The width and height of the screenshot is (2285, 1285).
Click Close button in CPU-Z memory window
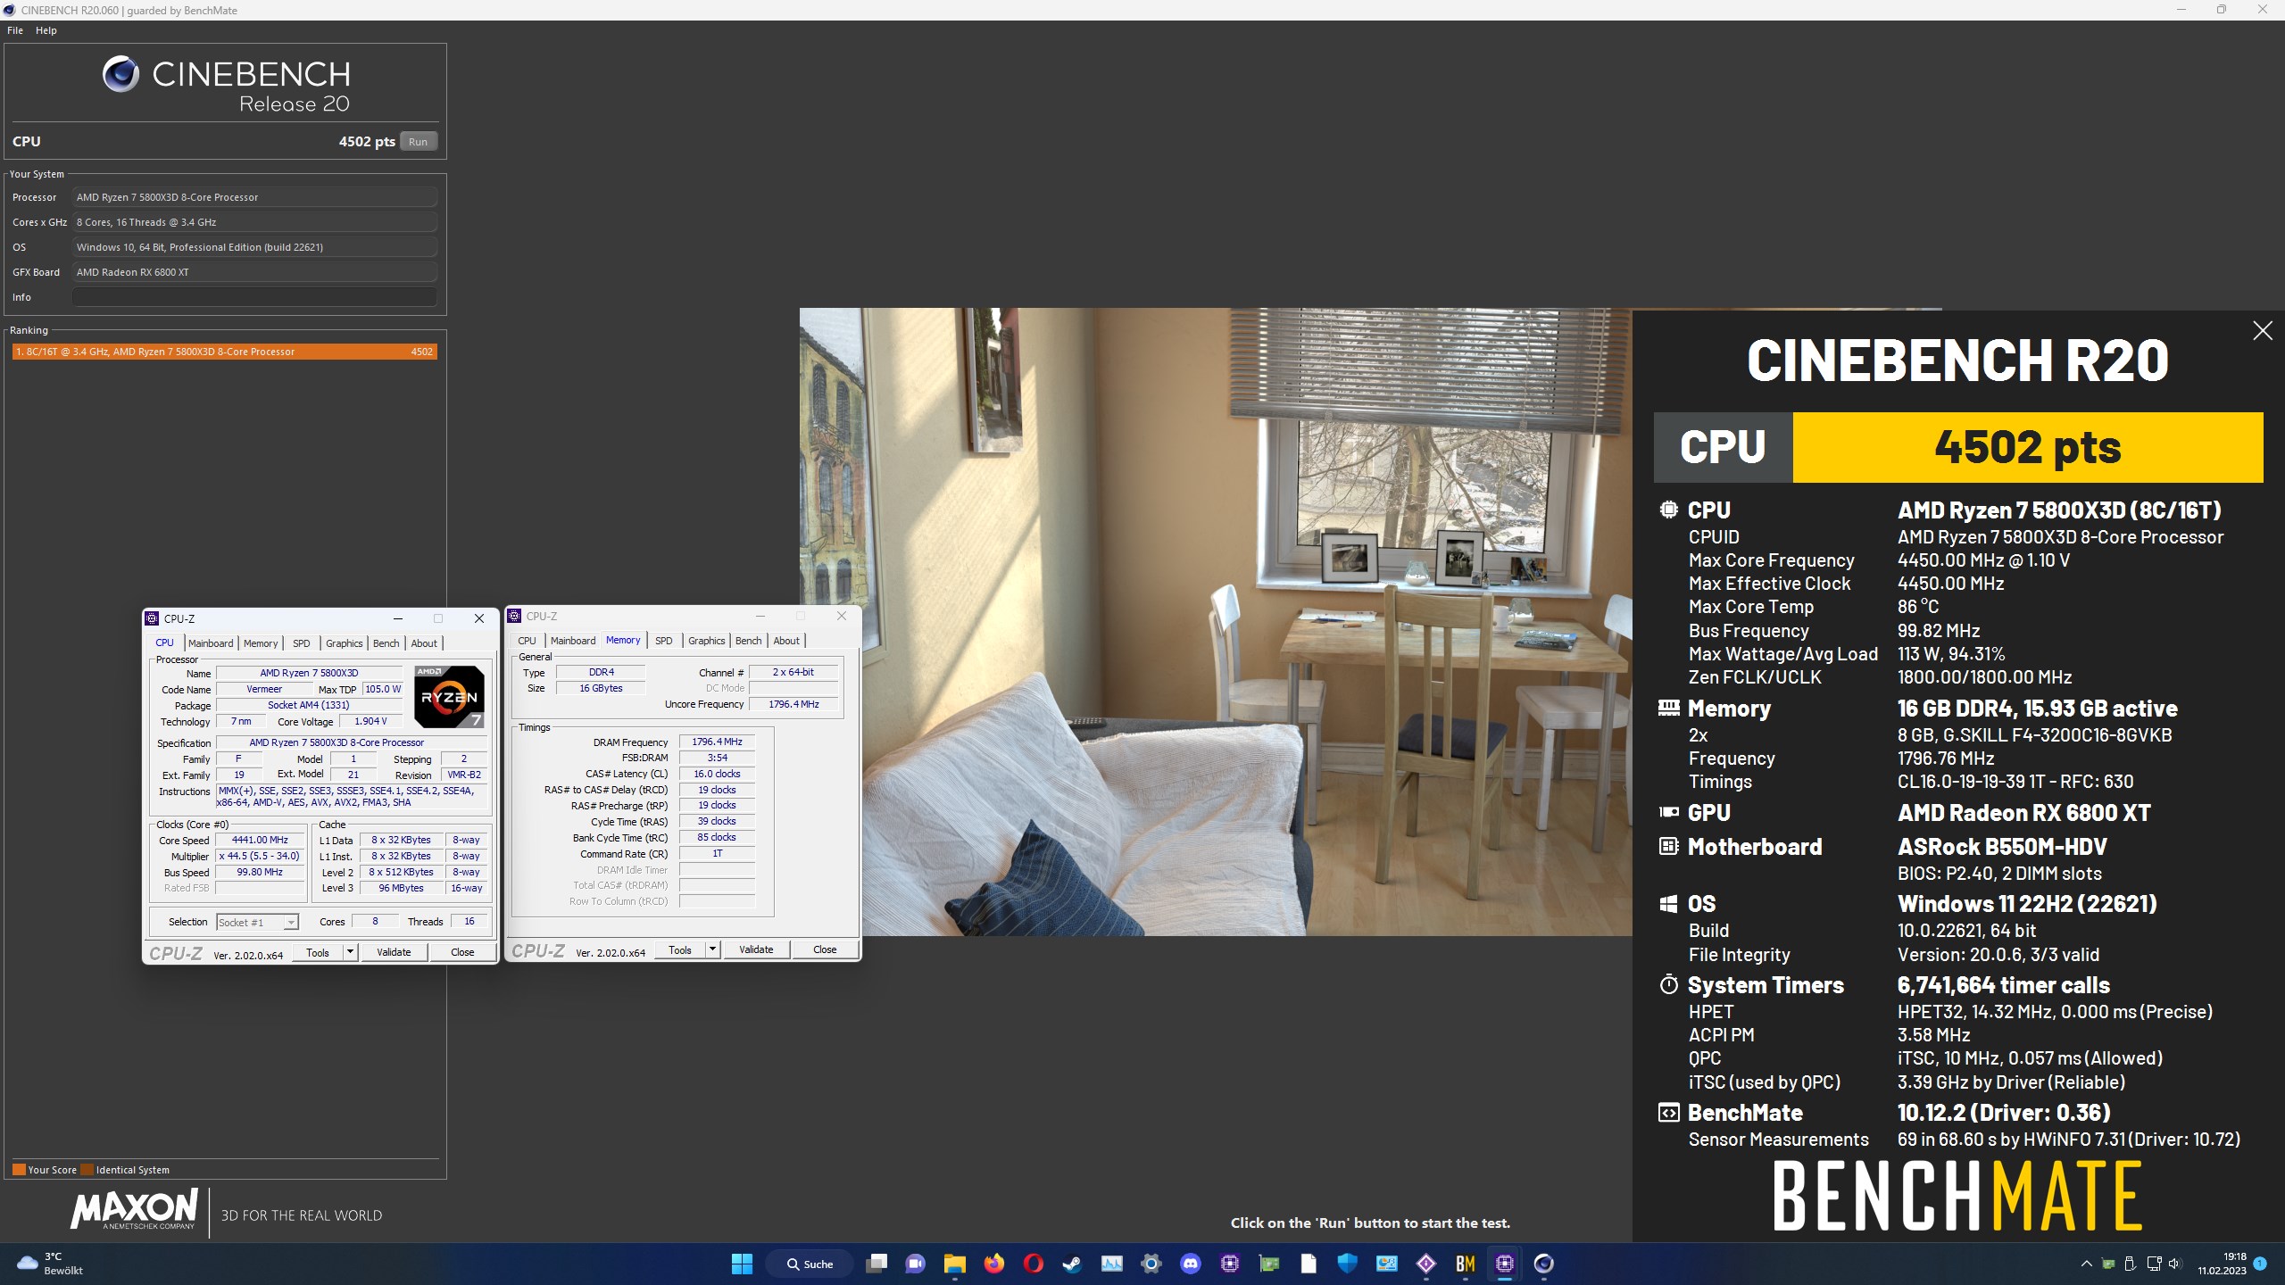pyautogui.click(x=825, y=949)
